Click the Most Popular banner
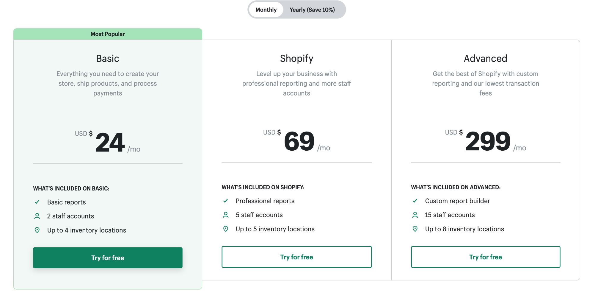Viewport: 609px width, 298px height. click(x=108, y=34)
